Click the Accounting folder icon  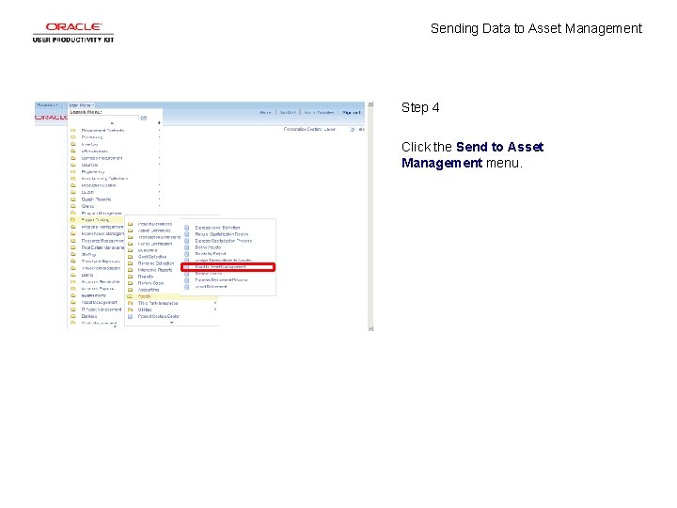click(x=130, y=290)
